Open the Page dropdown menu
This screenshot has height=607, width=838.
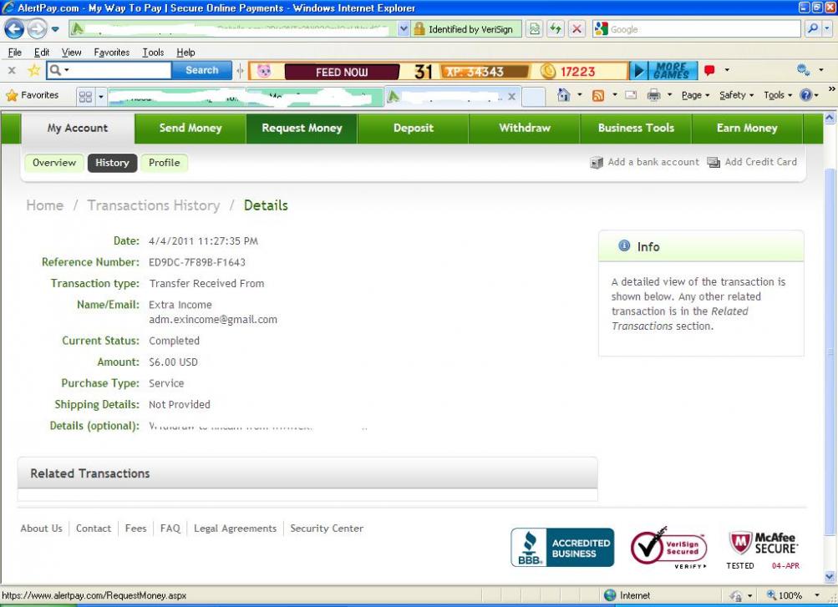click(x=695, y=95)
